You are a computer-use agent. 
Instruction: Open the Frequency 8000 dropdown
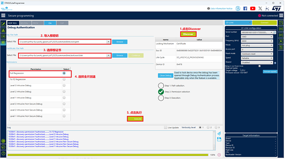257,41
